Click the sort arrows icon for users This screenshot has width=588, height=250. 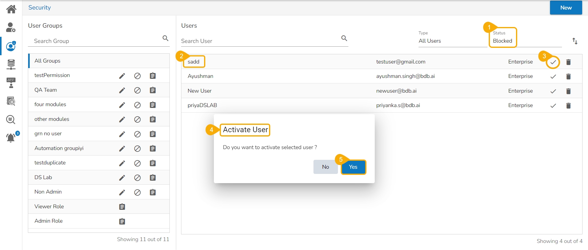575,41
